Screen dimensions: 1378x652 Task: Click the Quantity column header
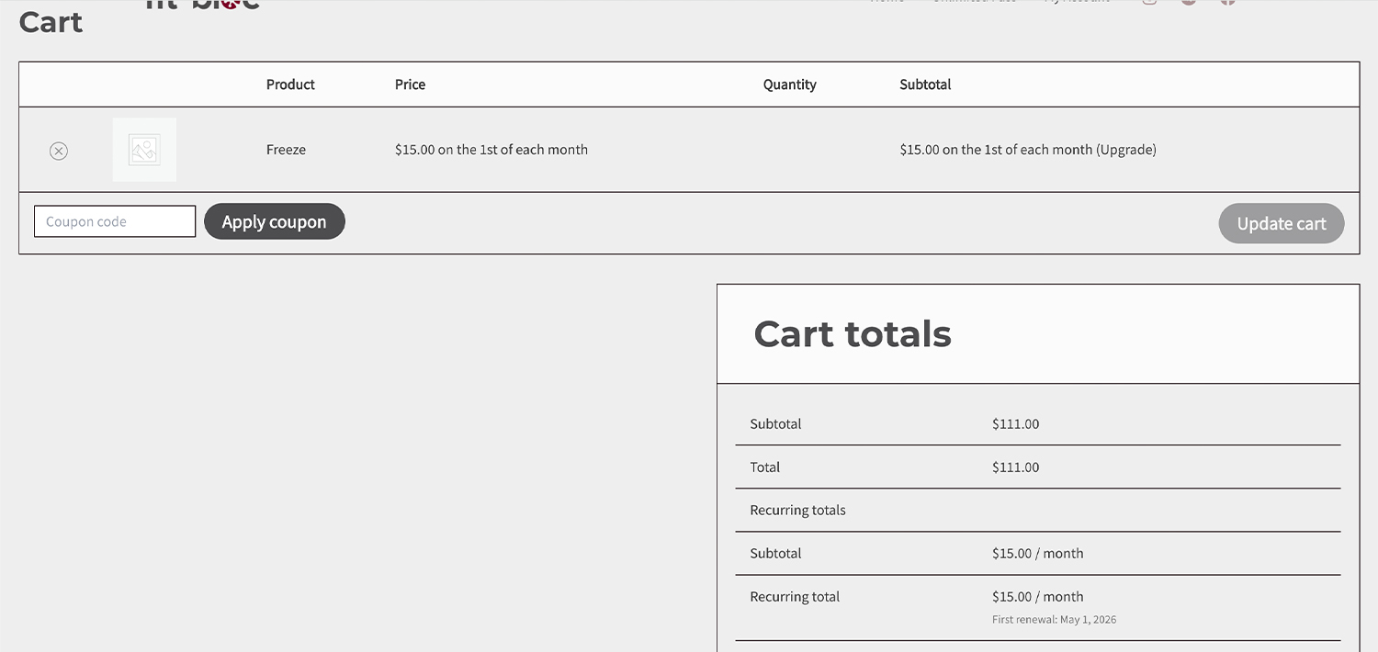coord(789,84)
